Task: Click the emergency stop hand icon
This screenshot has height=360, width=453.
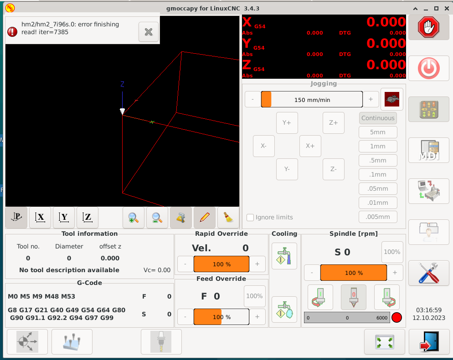Action: (429, 27)
